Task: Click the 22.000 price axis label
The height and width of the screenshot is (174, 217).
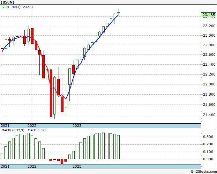Action: pos(209,84)
